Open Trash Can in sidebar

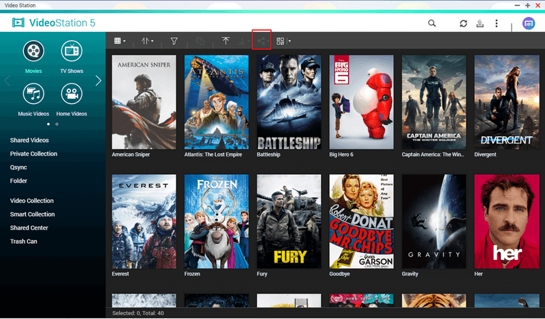23,241
